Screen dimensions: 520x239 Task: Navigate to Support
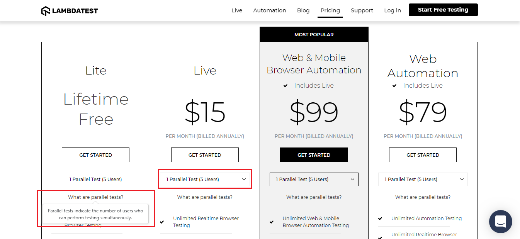pos(362,10)
